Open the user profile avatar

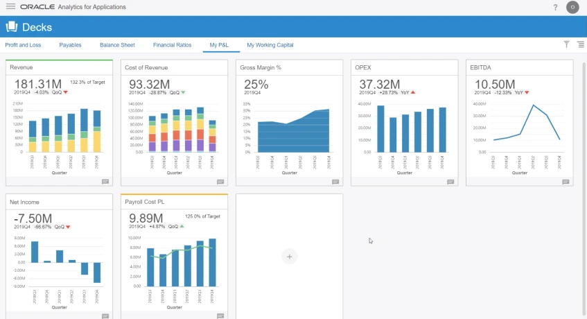tap(572, 7)
